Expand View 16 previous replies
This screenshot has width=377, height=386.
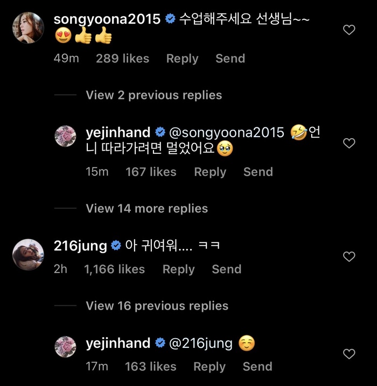pos(157,306)
